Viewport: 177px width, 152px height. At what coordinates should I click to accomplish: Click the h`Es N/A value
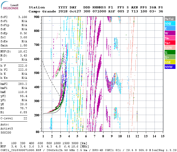24,78
